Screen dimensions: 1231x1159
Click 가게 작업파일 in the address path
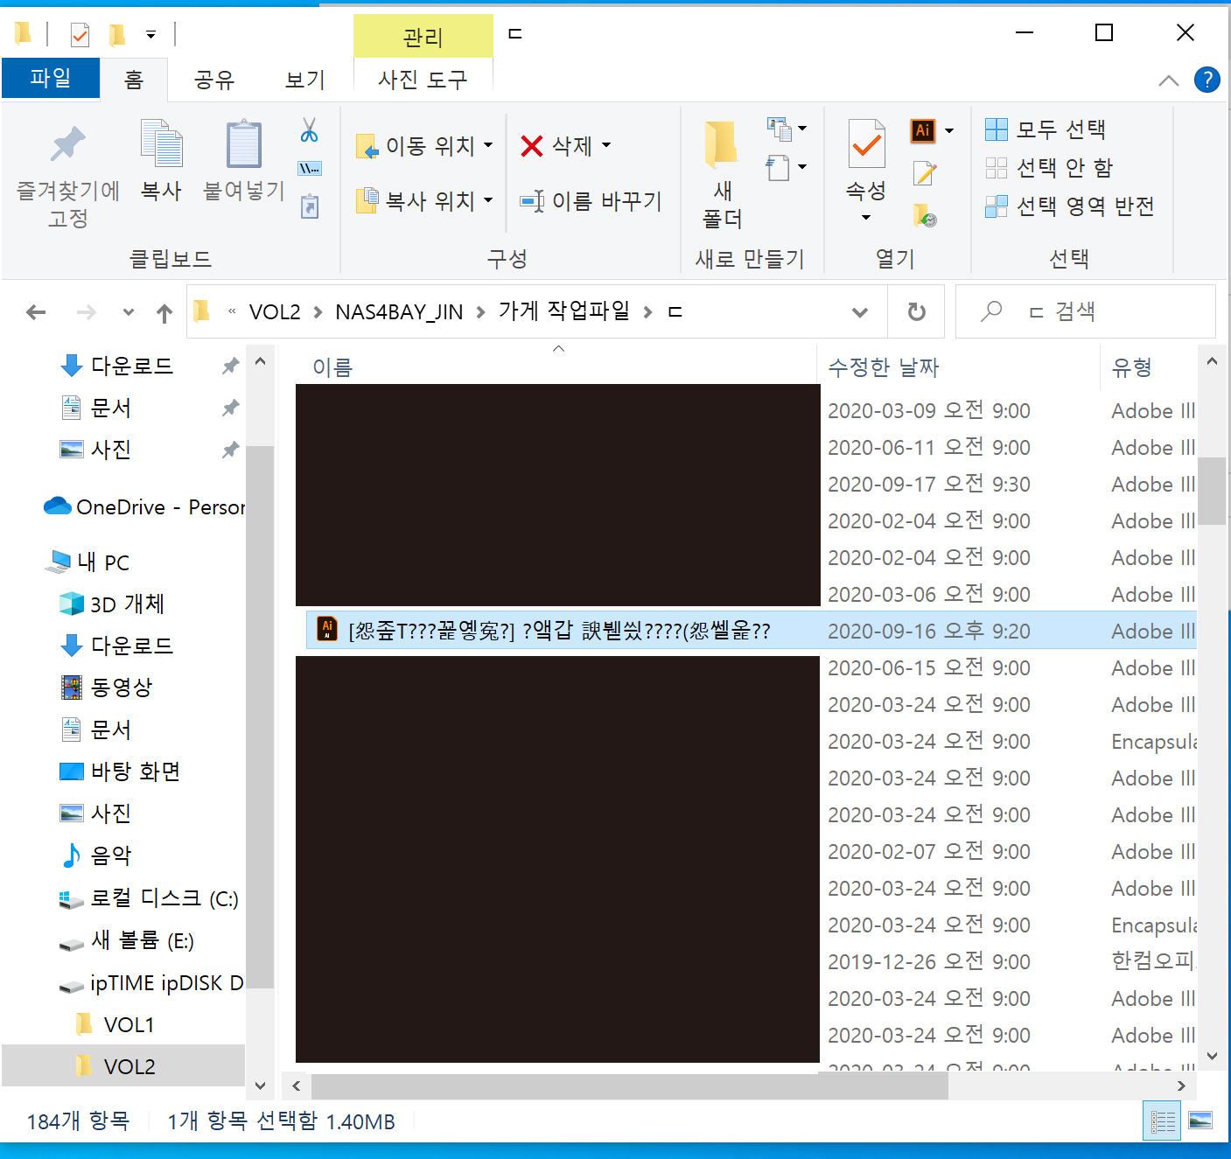point(564,311)
